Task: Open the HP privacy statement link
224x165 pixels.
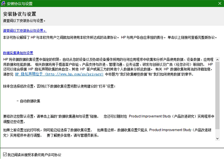Action: [x=59, y=74]
